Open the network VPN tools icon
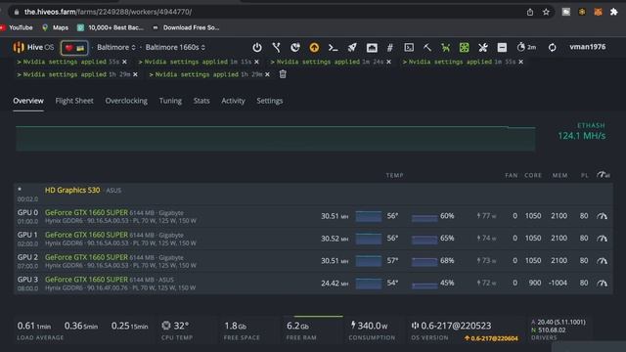 [x=276, y=48]
